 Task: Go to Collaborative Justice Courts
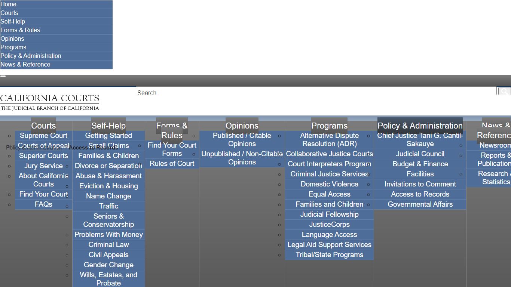point(330,154)
